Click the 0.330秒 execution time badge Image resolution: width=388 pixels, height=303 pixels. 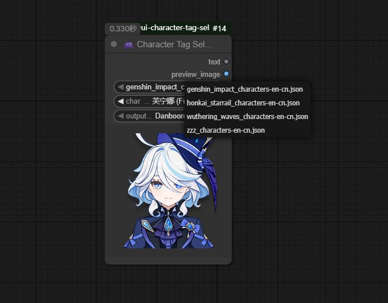click(x=123, y=28)
